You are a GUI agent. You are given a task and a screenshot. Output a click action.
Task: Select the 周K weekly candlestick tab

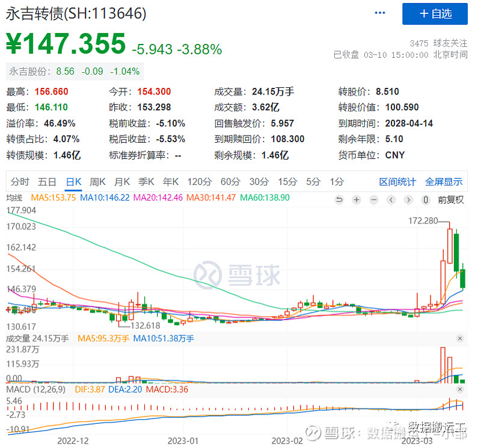(x=97, y=182)
